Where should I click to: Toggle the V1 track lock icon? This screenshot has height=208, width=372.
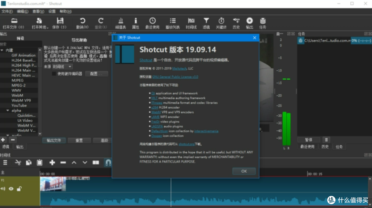(19, 189)
